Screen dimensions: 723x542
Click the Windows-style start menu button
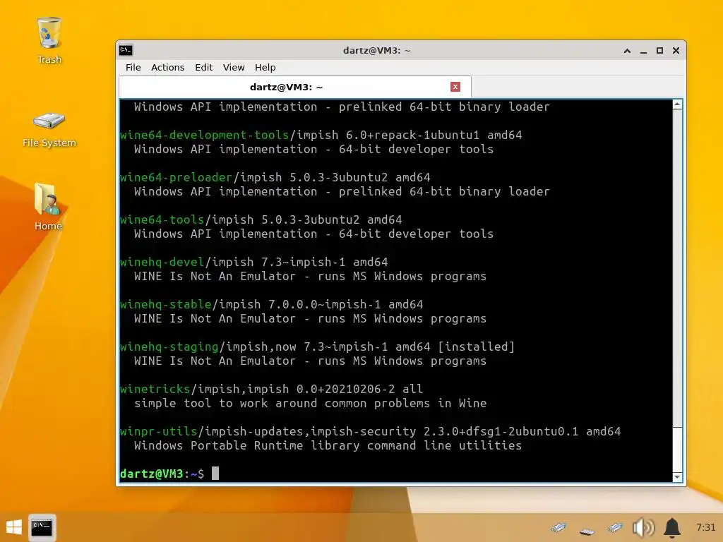14,527
